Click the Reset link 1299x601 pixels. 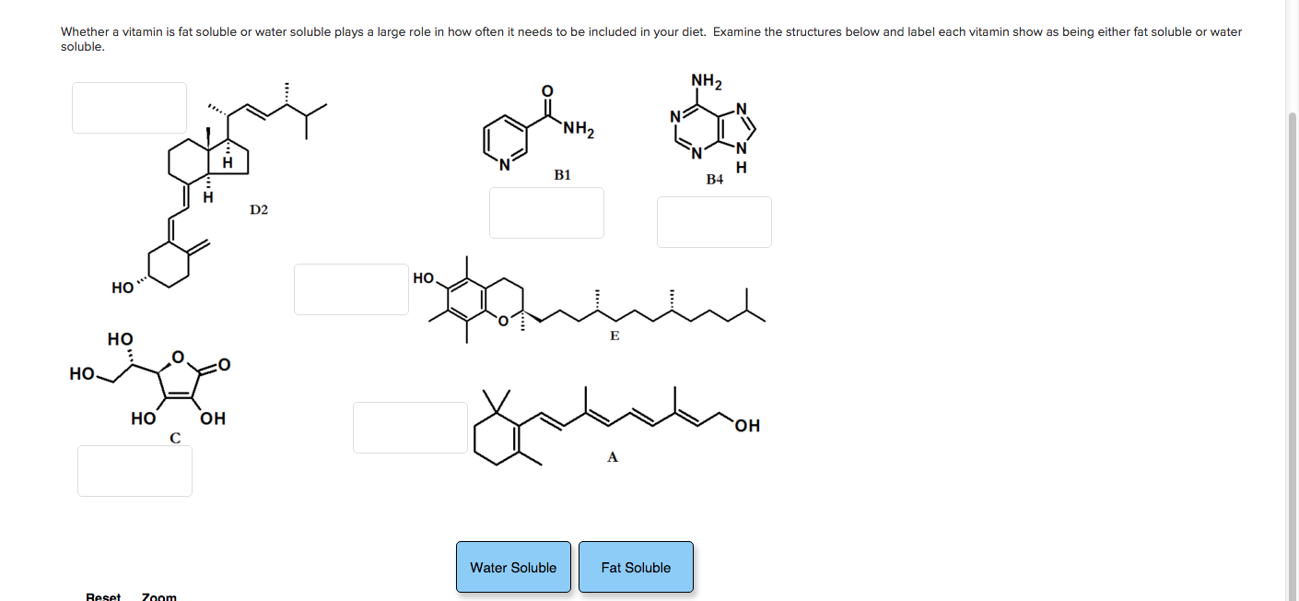click(x=103, y=596)
